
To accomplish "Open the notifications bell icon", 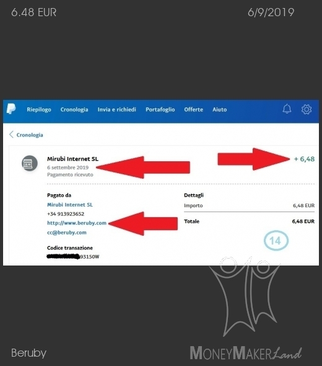I will 287,109.
